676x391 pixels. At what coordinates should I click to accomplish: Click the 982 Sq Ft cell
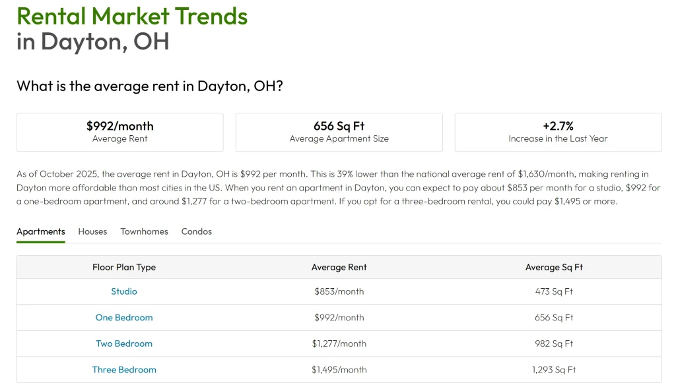[x=554, y=344]
